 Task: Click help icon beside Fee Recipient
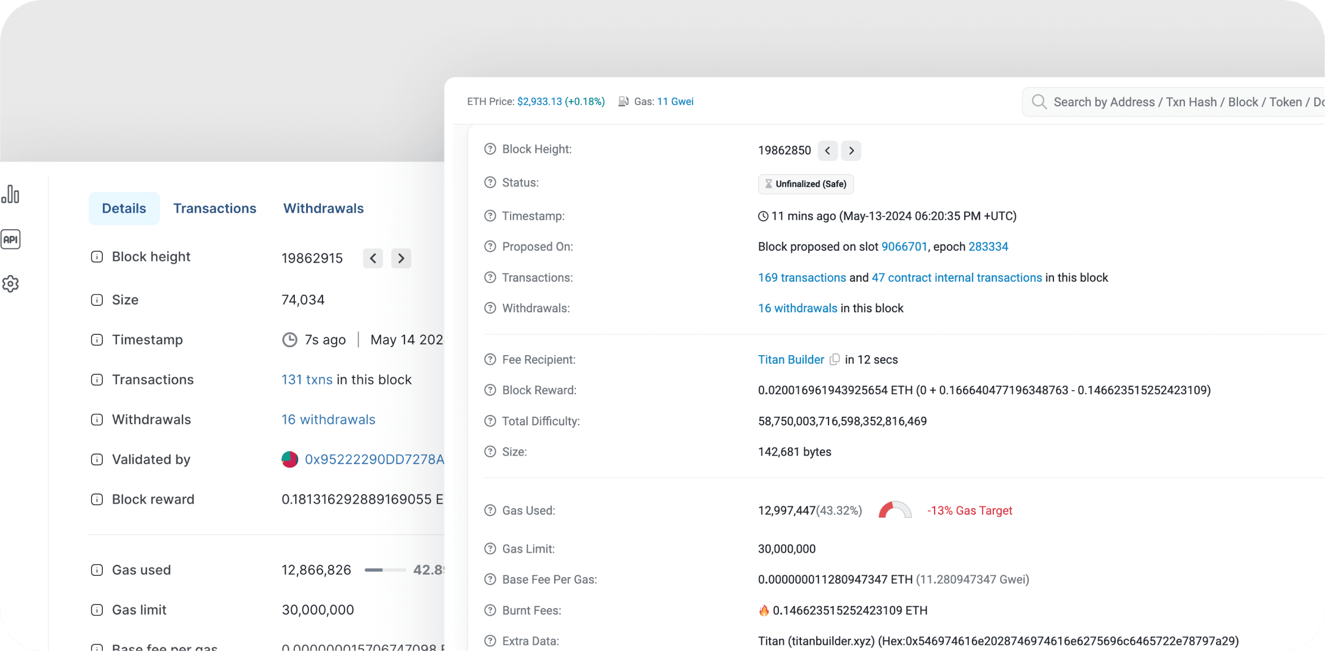(490, 360)
